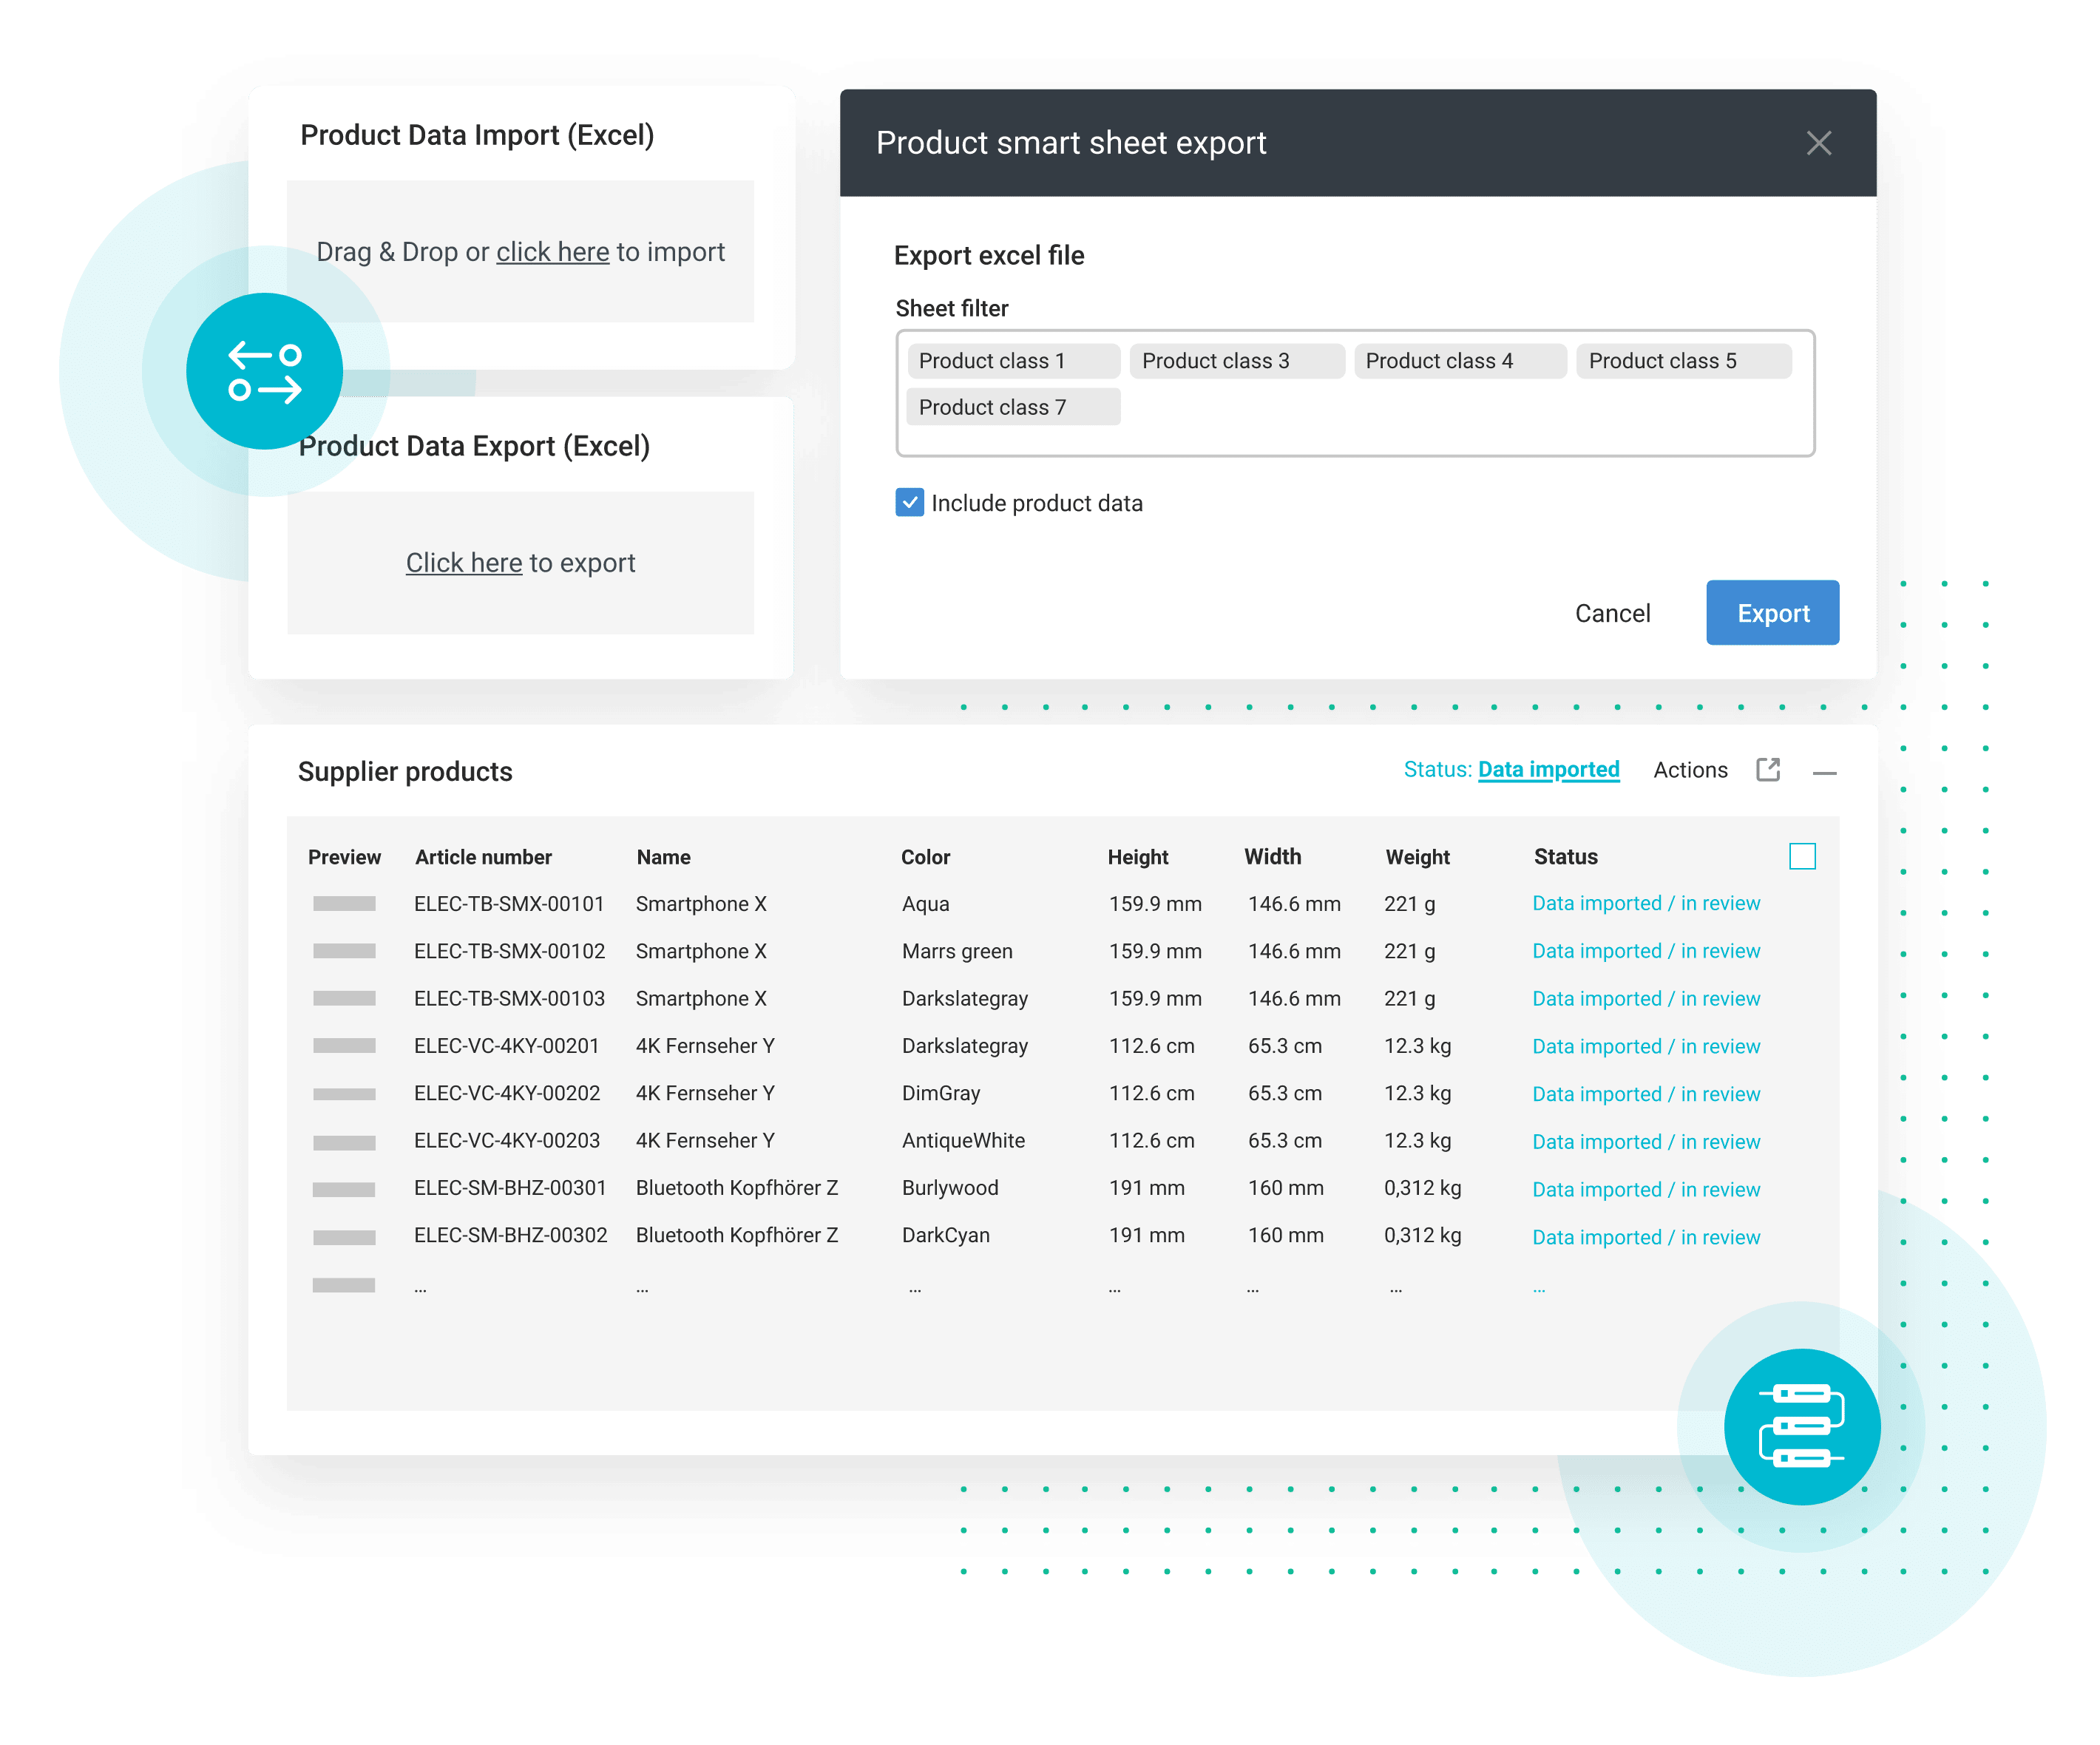2100x1745 pixels.
Task: Close the Product smart sheet export dialog
Action: point(1818,143)
